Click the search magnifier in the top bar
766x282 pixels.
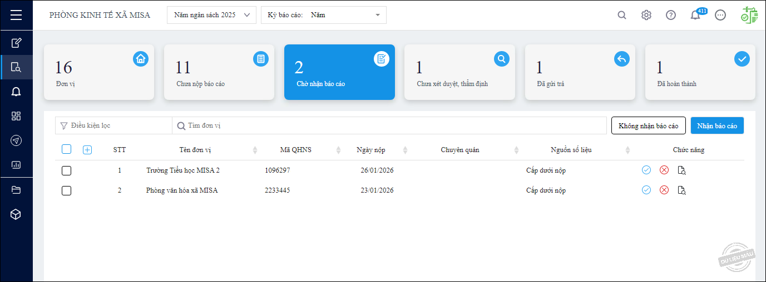point(622,15)
